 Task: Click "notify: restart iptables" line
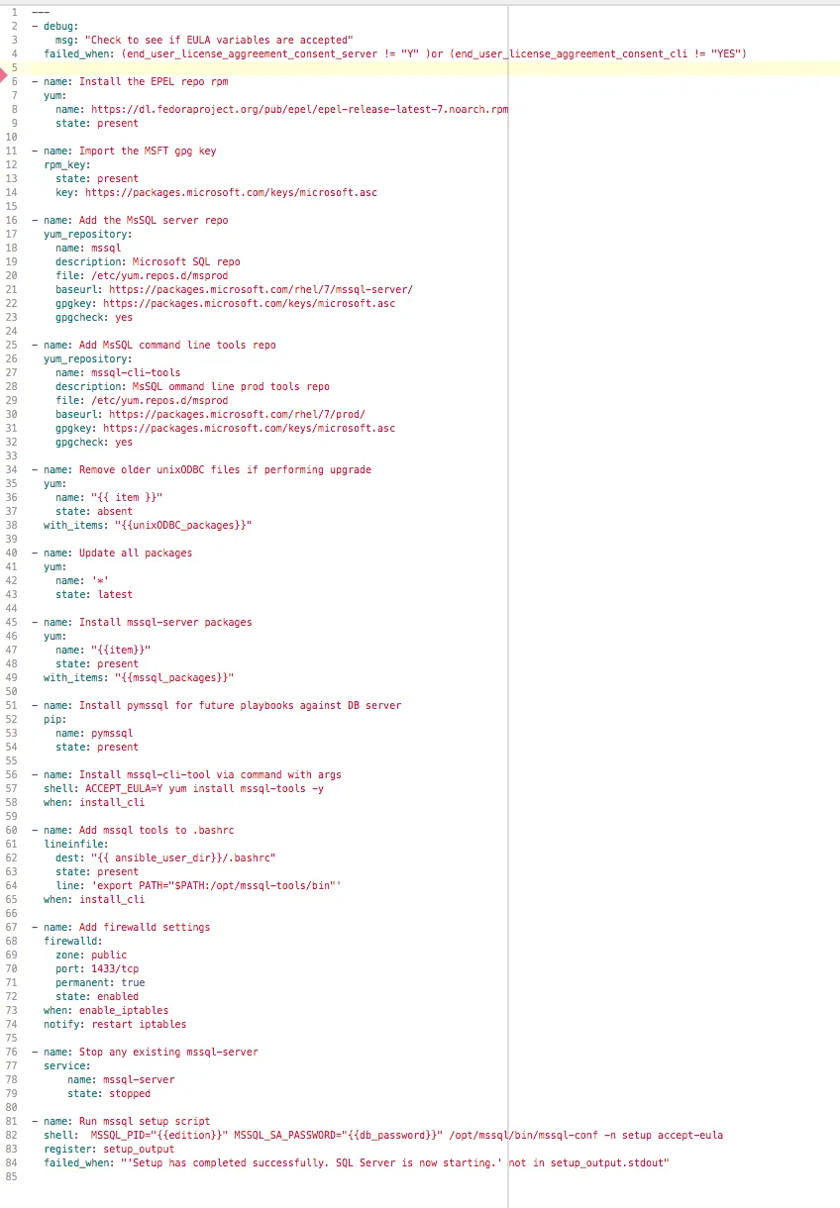click(x=115, y=1024)
